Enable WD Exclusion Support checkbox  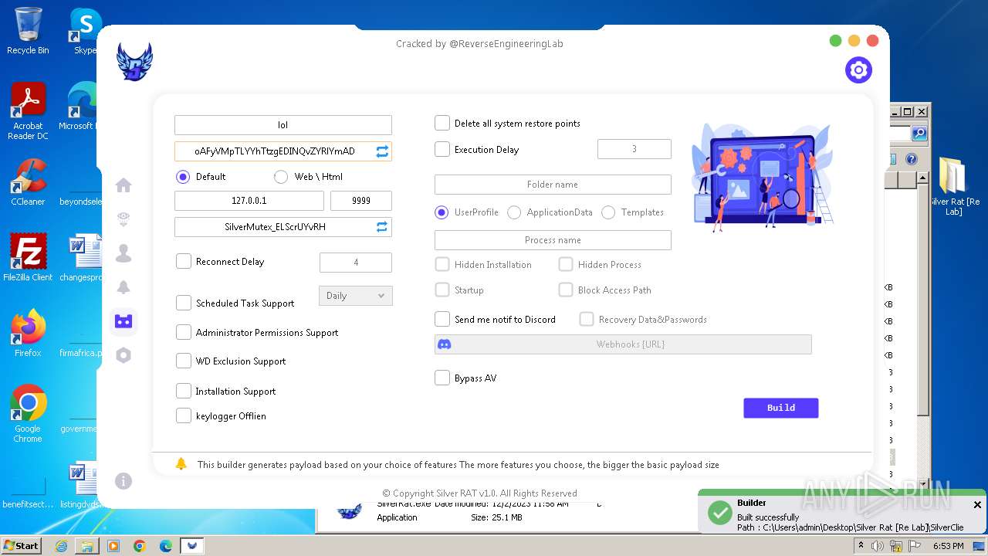(184, 361)
